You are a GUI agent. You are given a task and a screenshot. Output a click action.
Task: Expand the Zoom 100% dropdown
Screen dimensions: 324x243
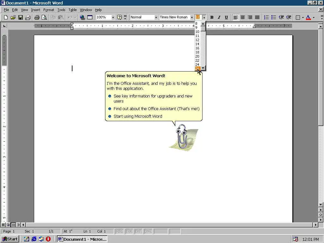(x=113, y=17)
